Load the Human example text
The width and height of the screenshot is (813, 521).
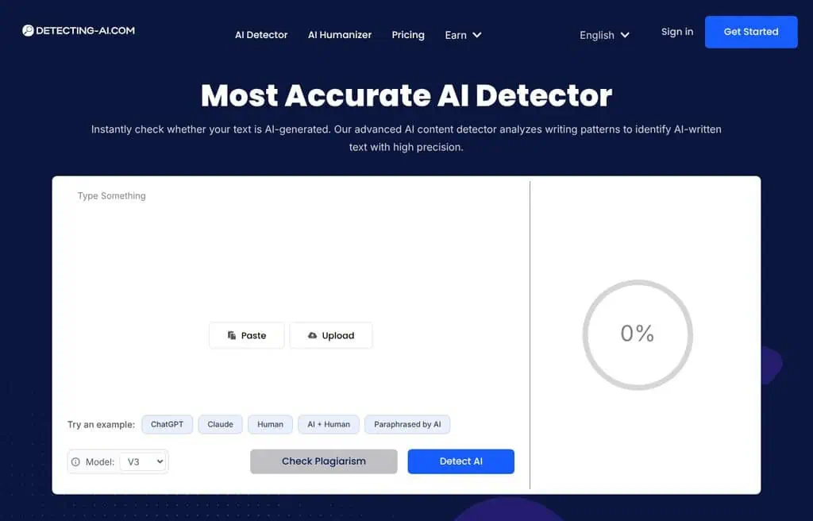270,424
